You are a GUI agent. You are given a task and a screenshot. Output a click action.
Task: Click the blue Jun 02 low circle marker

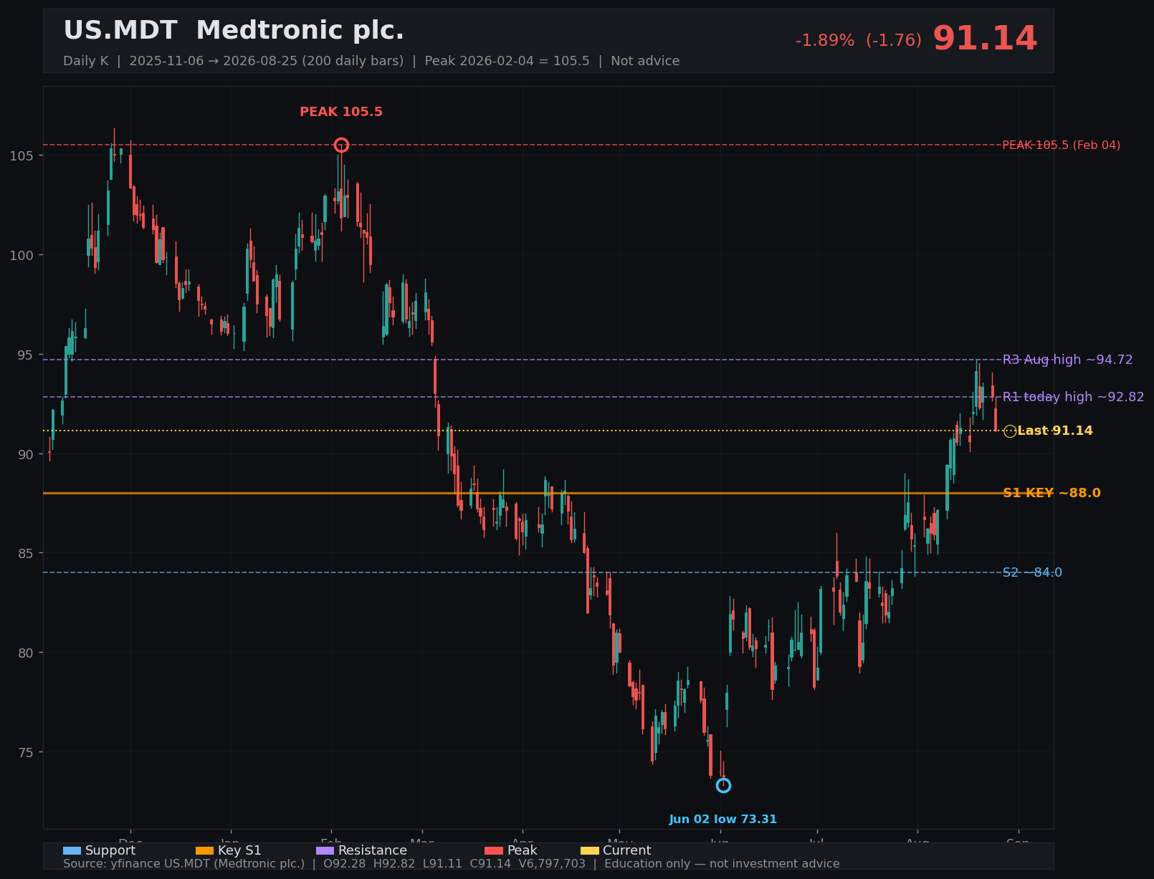pyautogui.click(x=724, y=786)
